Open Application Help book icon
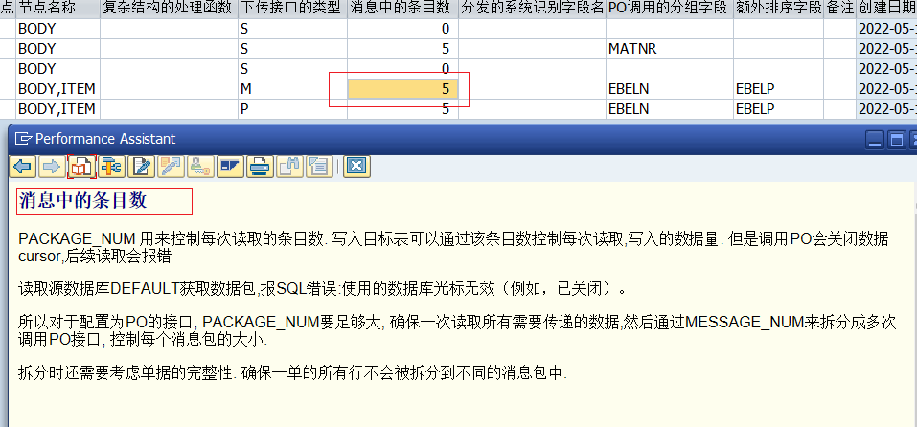The width and height of the screenshot is (917, 427). tap(81, 167)
